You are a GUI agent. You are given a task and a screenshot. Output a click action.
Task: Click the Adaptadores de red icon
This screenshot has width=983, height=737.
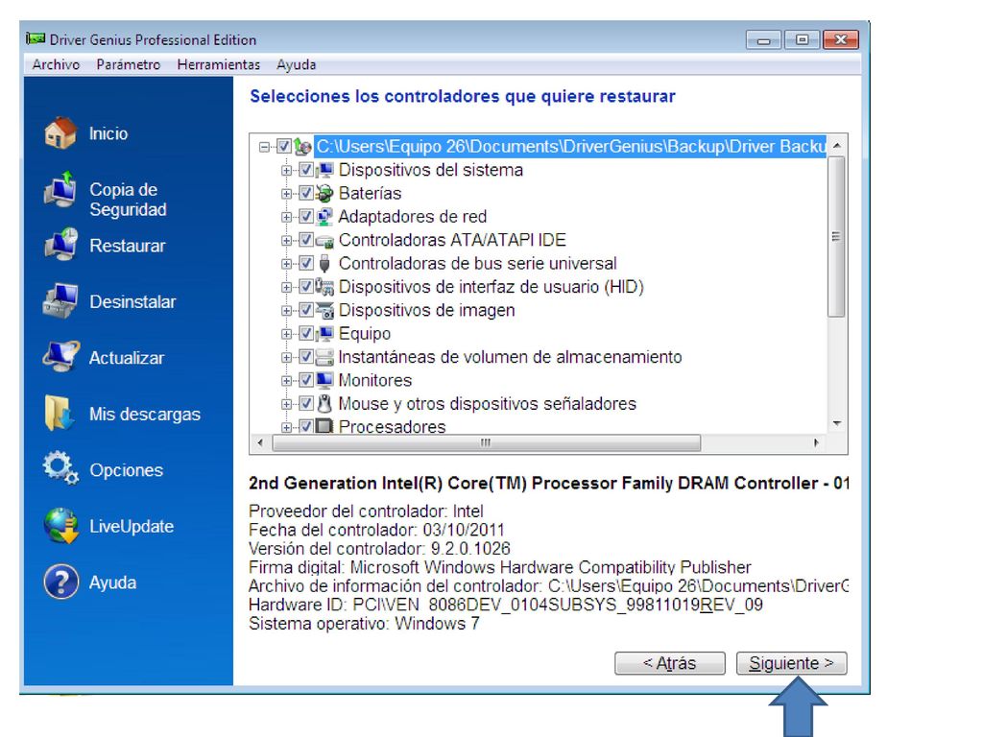[324, 217]
